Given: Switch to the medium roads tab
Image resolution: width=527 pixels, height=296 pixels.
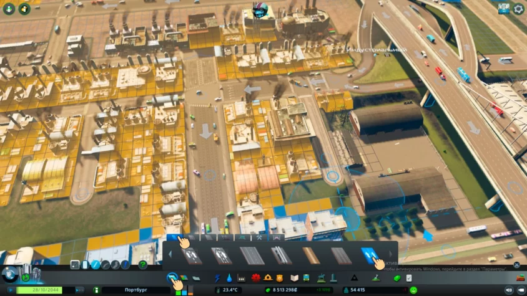Looking at the screenshot, I should click(x=192, y=238).
